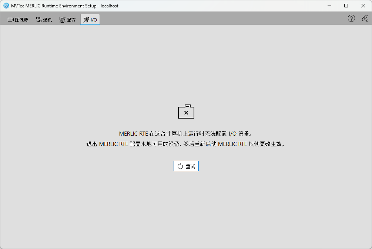Click the briefcase error icon in center
This screenshot has width=372, height=249.
[186, 112]
